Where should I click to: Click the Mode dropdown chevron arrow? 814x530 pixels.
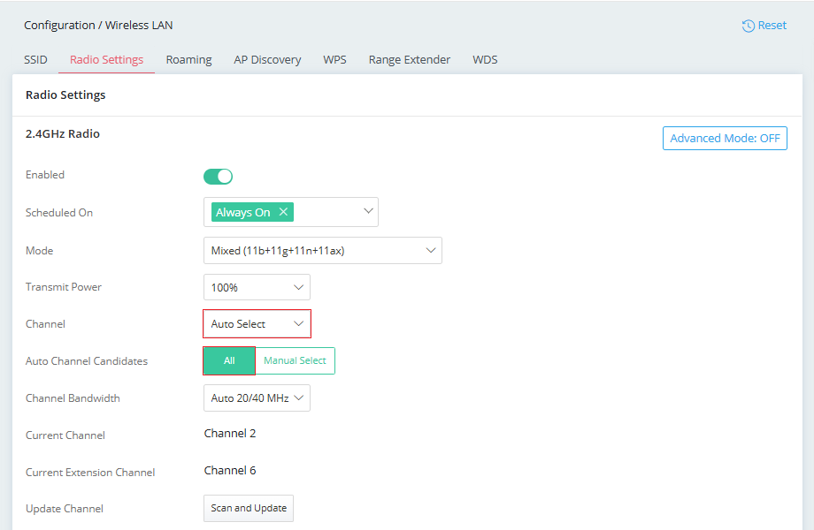tap(430, 250)
